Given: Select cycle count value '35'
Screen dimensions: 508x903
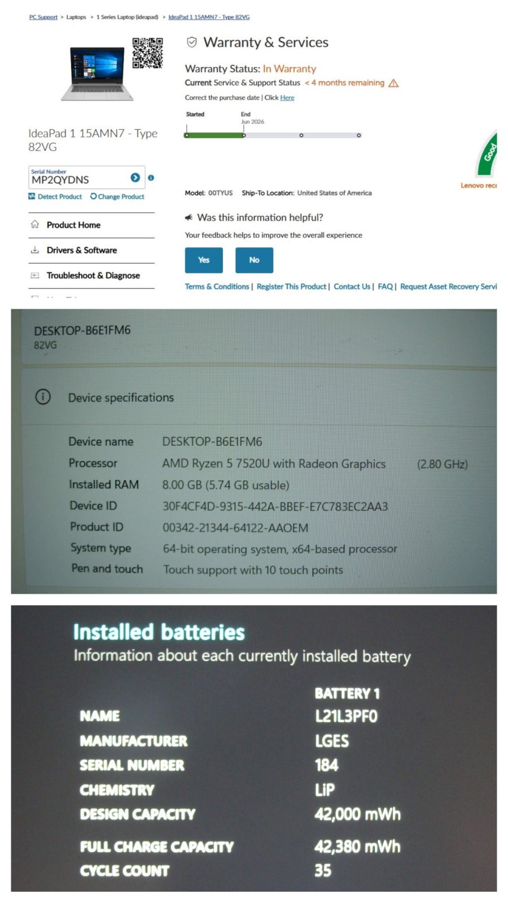Looking at the screenshot, I should 323,870.
